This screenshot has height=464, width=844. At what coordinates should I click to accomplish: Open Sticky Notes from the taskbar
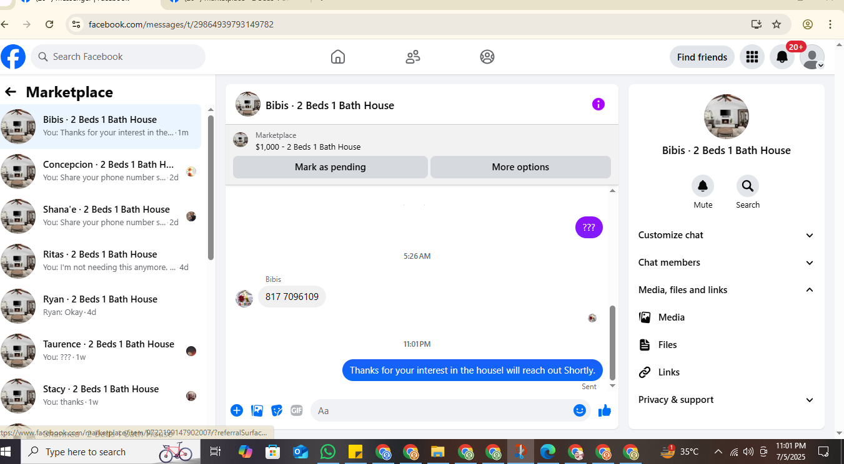coord(355,452)
